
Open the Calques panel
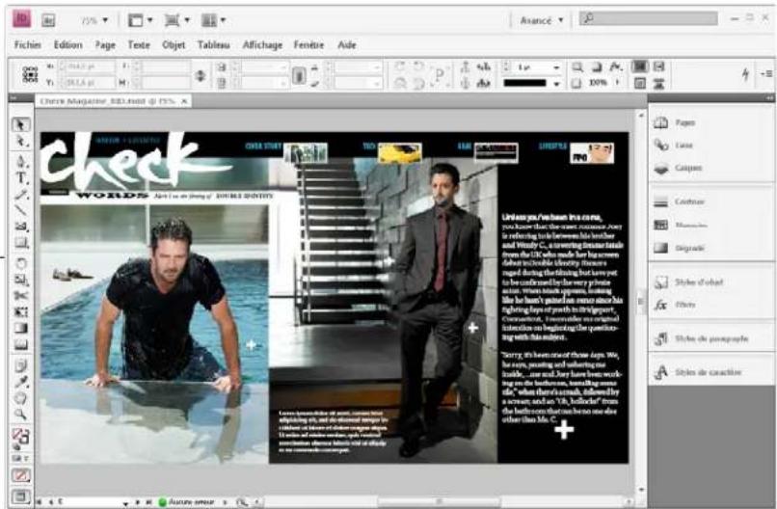tap(678, 168)
